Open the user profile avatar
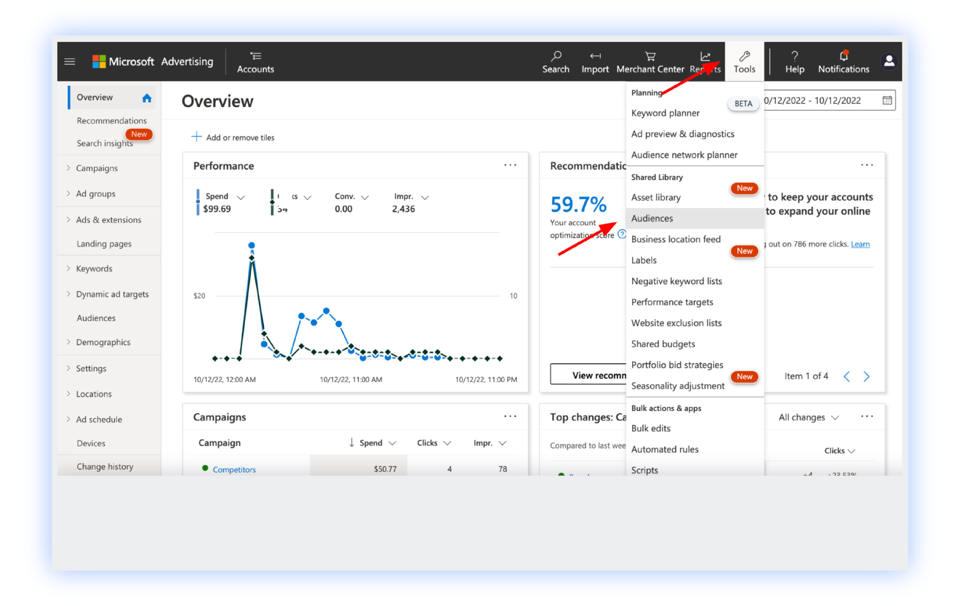The width and height of the screenshot is (960, 606). point(889,62)
